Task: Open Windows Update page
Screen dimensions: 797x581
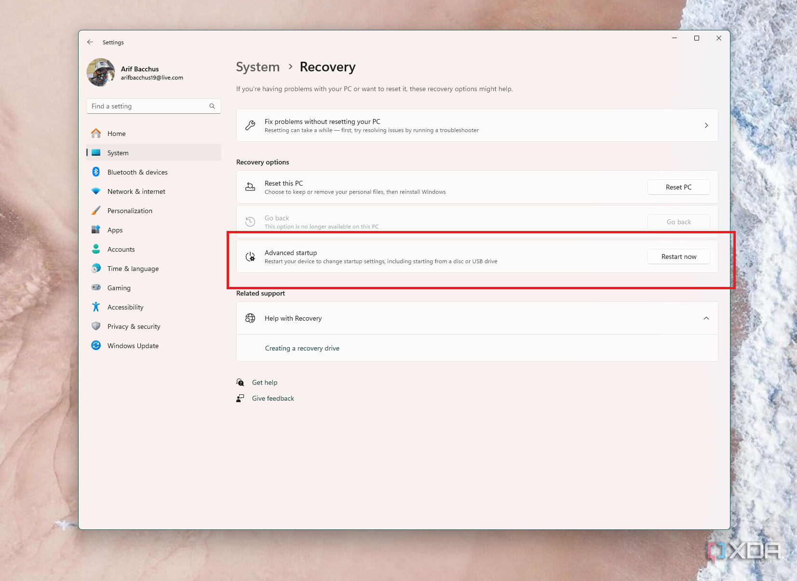Action: click(133, 346)
